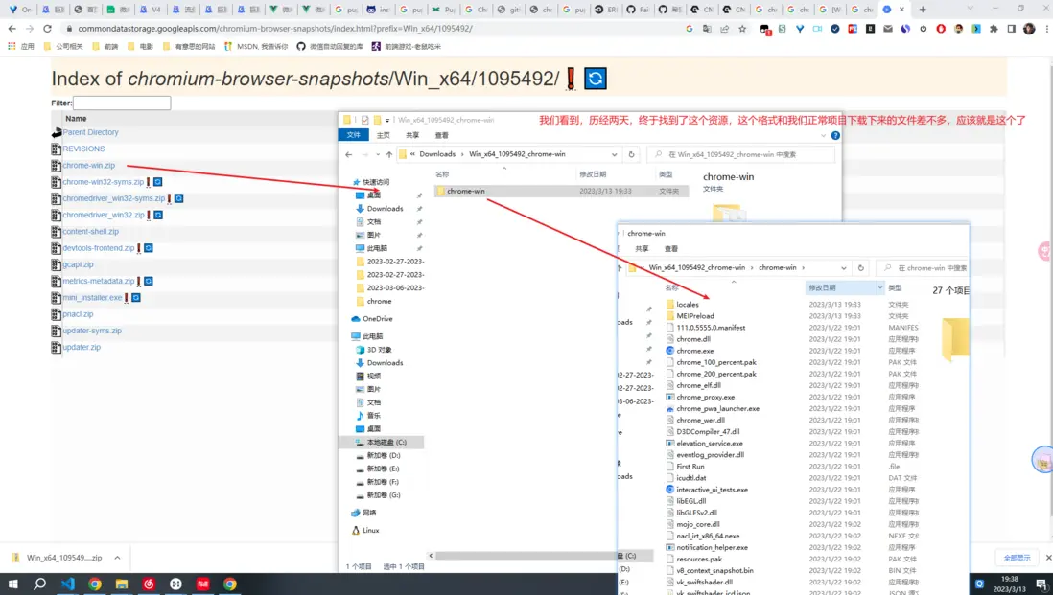
Task: Download chrome-win.zip link
Action: [88, 166]
